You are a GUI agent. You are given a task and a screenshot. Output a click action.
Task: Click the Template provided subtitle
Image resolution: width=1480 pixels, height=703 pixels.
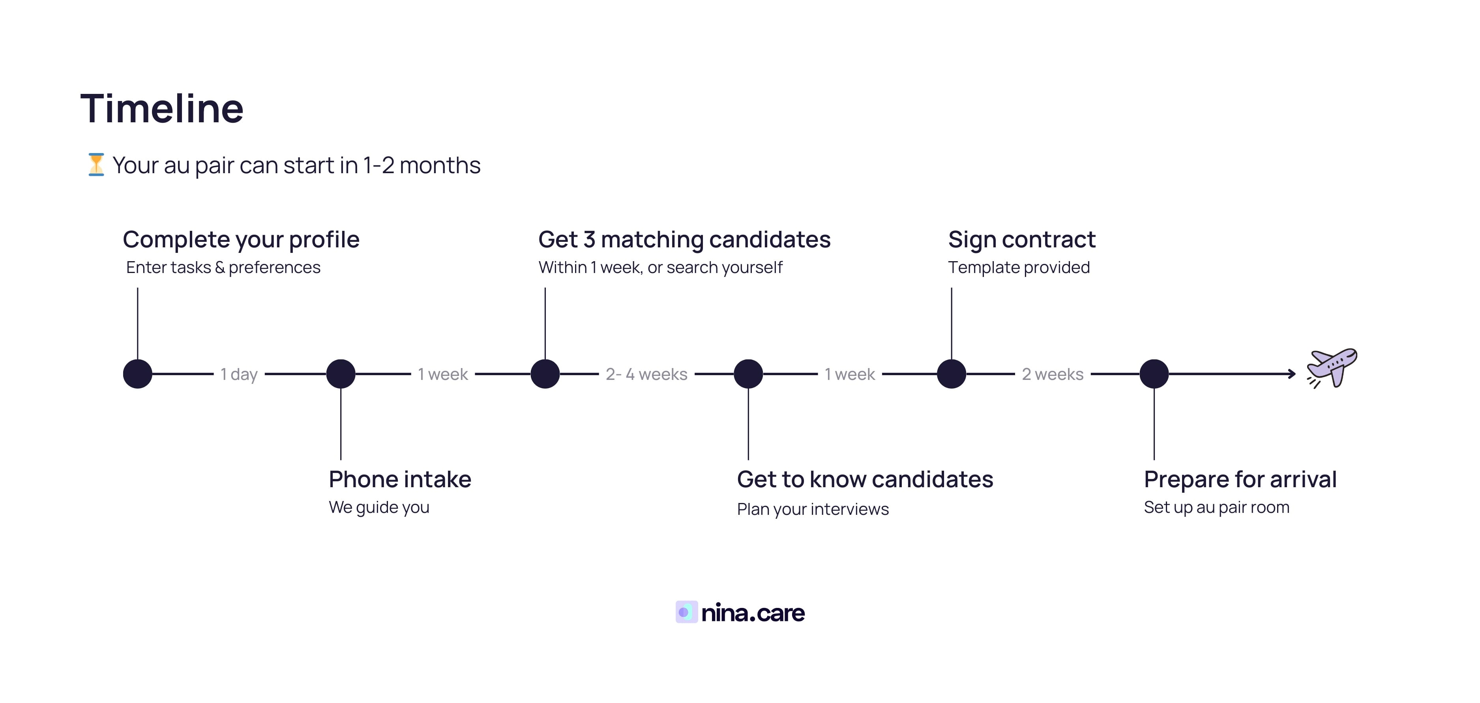[x=1019, y=267]
